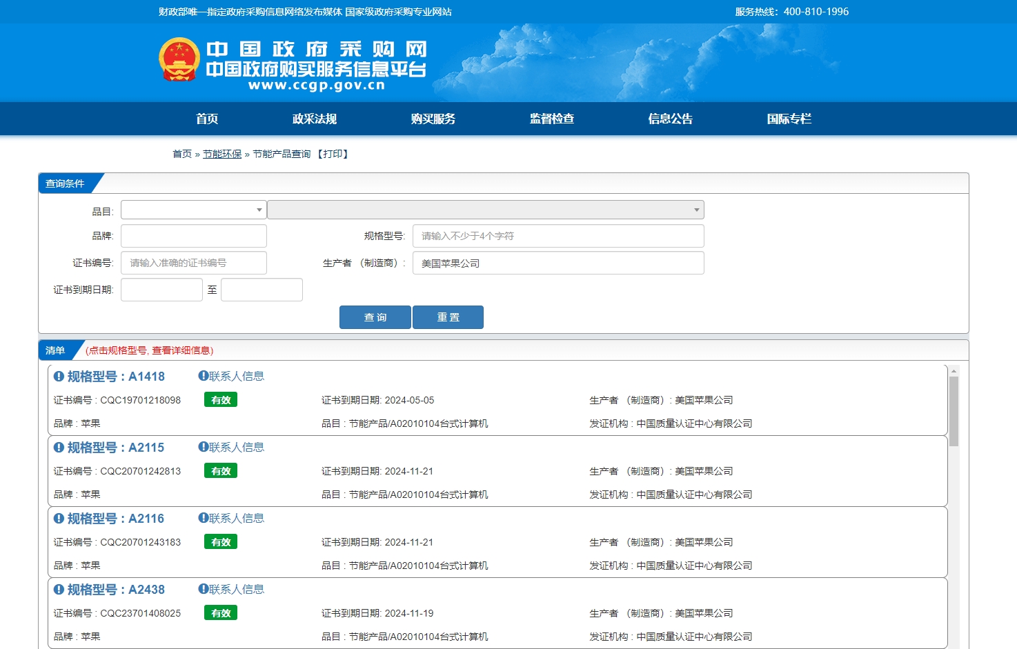This screenshot has width=1017, height=649.
Task: Click 有效 badge for certificate CQC20701243183
Action: [221, 542]
